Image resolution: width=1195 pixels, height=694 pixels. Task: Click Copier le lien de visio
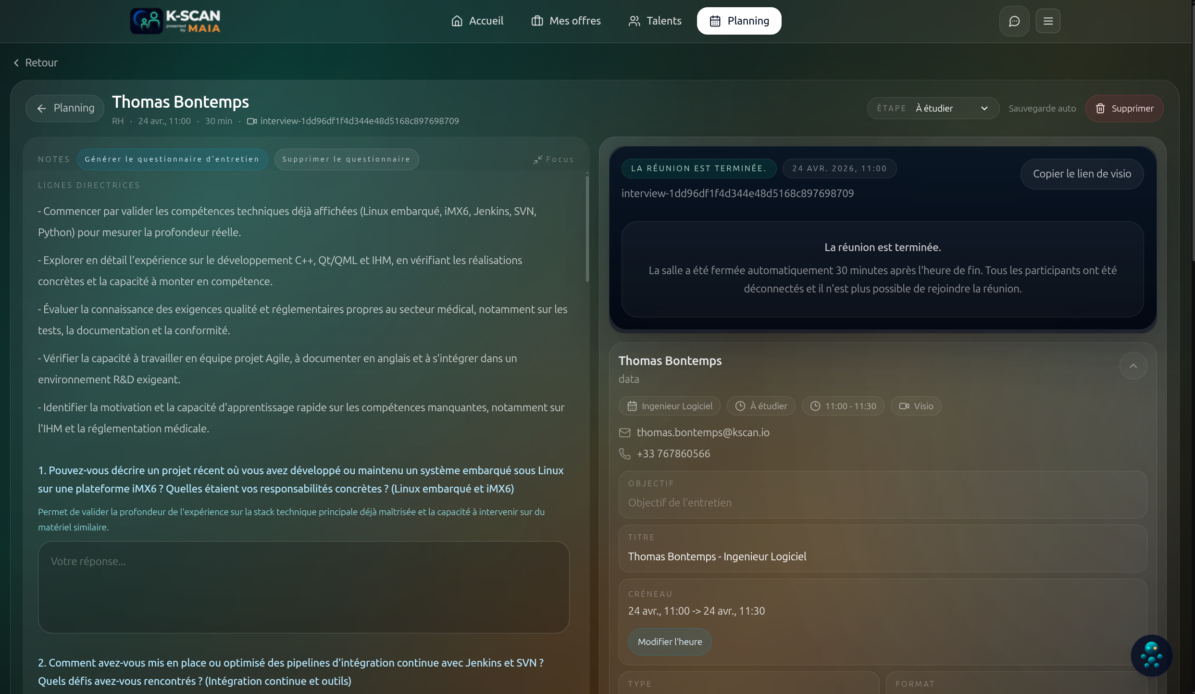(x=1082, y=174)
